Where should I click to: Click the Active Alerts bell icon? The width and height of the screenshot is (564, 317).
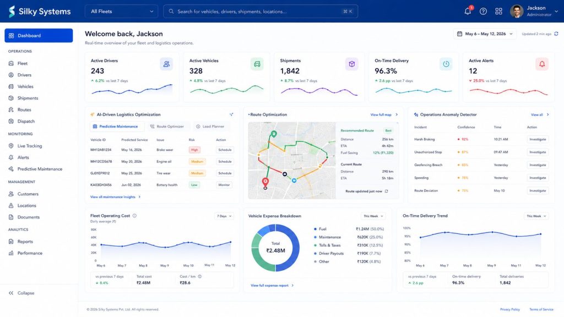542,64
